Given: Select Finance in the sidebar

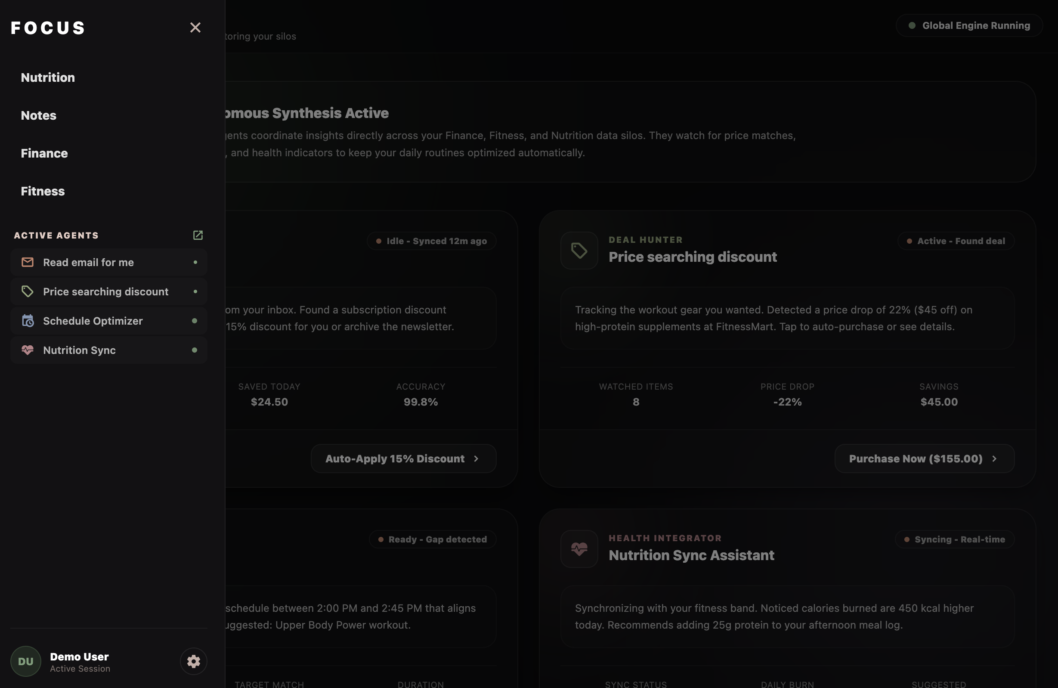Looking at the screenshot, I should 44,153.
